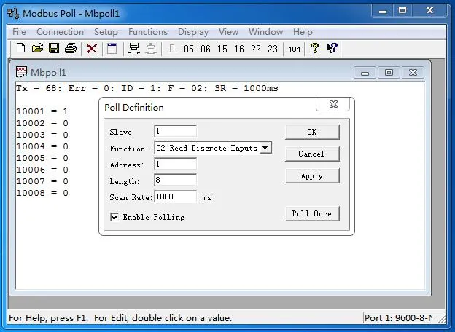Click the 16 function toolbar button
The width and height of the screenshot is (455, 332).
coord(239,49)
